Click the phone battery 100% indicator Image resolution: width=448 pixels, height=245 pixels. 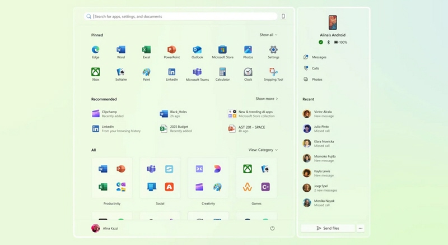click(340, 42)
